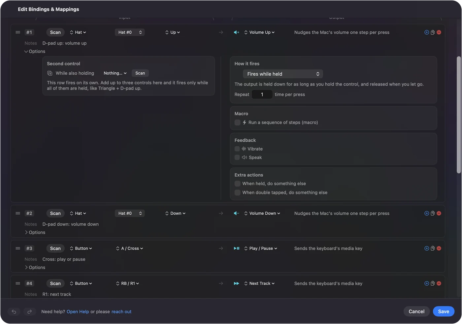This screenshot has width=462, height=324.
Task: Click the add icon on row #1
Action: point(427,32)
